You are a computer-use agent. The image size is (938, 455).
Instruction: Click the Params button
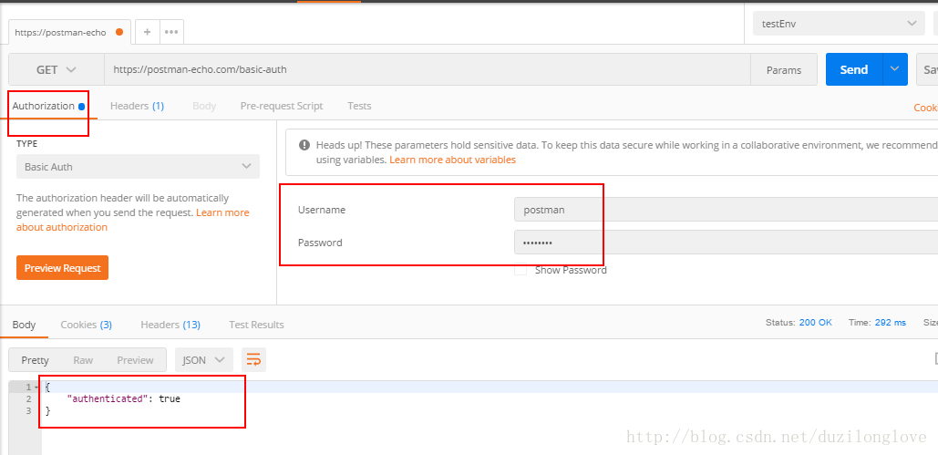click(784, 70)
